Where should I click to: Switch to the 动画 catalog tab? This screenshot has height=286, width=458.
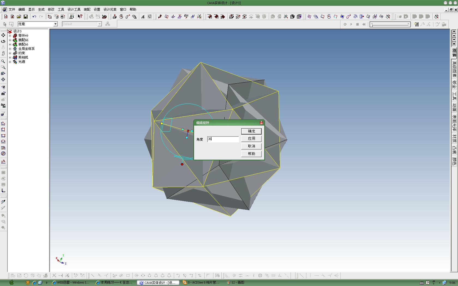tap(454, 107)
